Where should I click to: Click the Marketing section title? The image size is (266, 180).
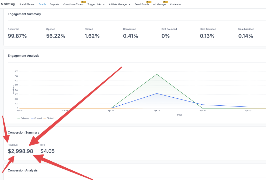coord(8,4)
